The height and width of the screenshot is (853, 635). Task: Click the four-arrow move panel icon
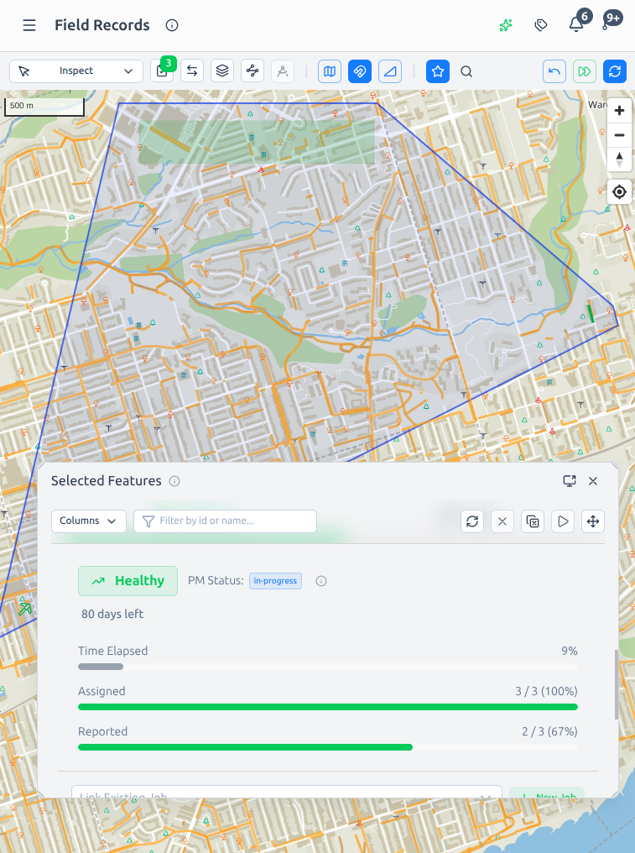[592, 521]
